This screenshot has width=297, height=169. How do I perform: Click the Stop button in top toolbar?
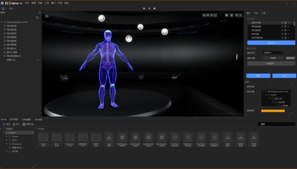154,8
